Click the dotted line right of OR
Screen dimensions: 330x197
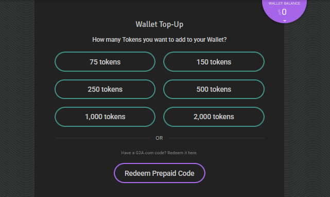[216, 138]
